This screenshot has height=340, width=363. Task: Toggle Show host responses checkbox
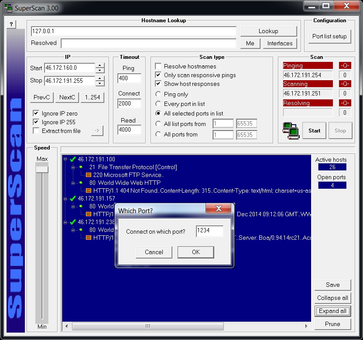158,84
